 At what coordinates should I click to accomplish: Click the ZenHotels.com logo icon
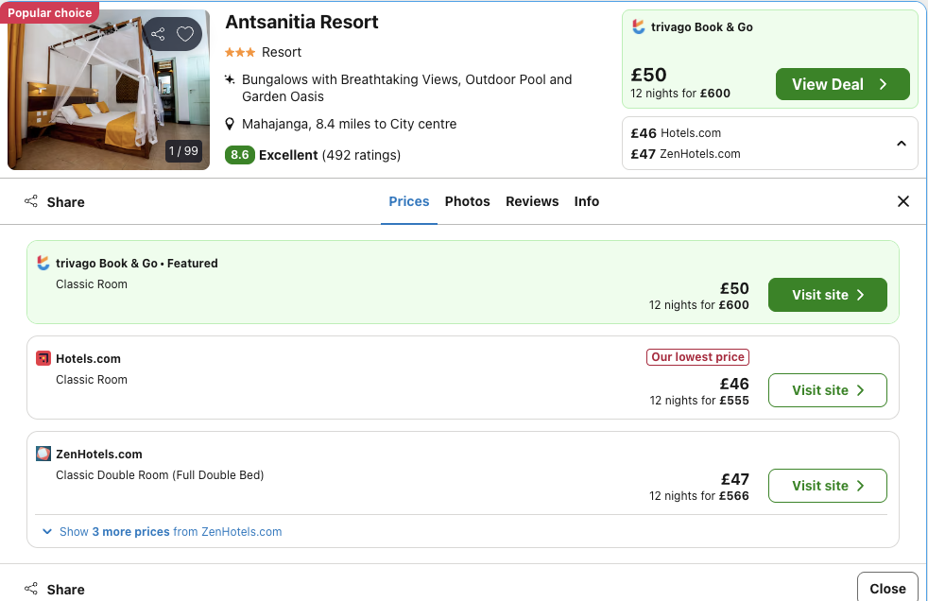(43, 455)
